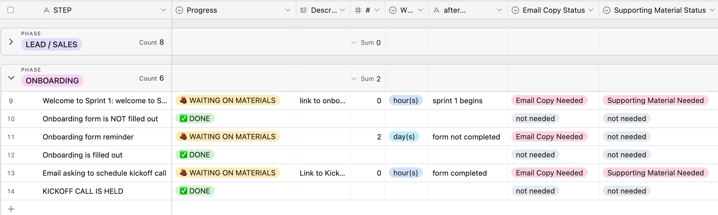Click the DONE tag in row 10
718x215 pixels.
(x=195, y=119)
